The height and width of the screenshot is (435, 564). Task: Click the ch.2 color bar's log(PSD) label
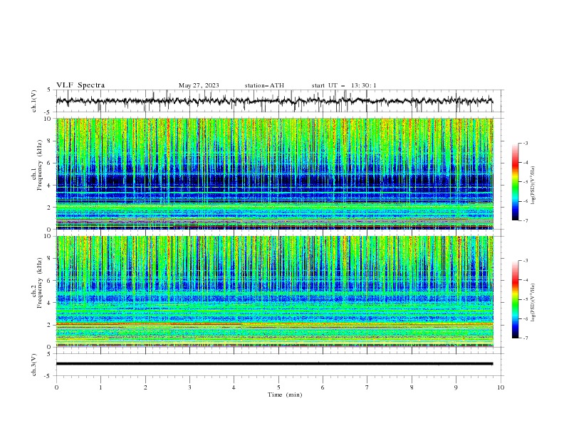[x=533, y=303]
